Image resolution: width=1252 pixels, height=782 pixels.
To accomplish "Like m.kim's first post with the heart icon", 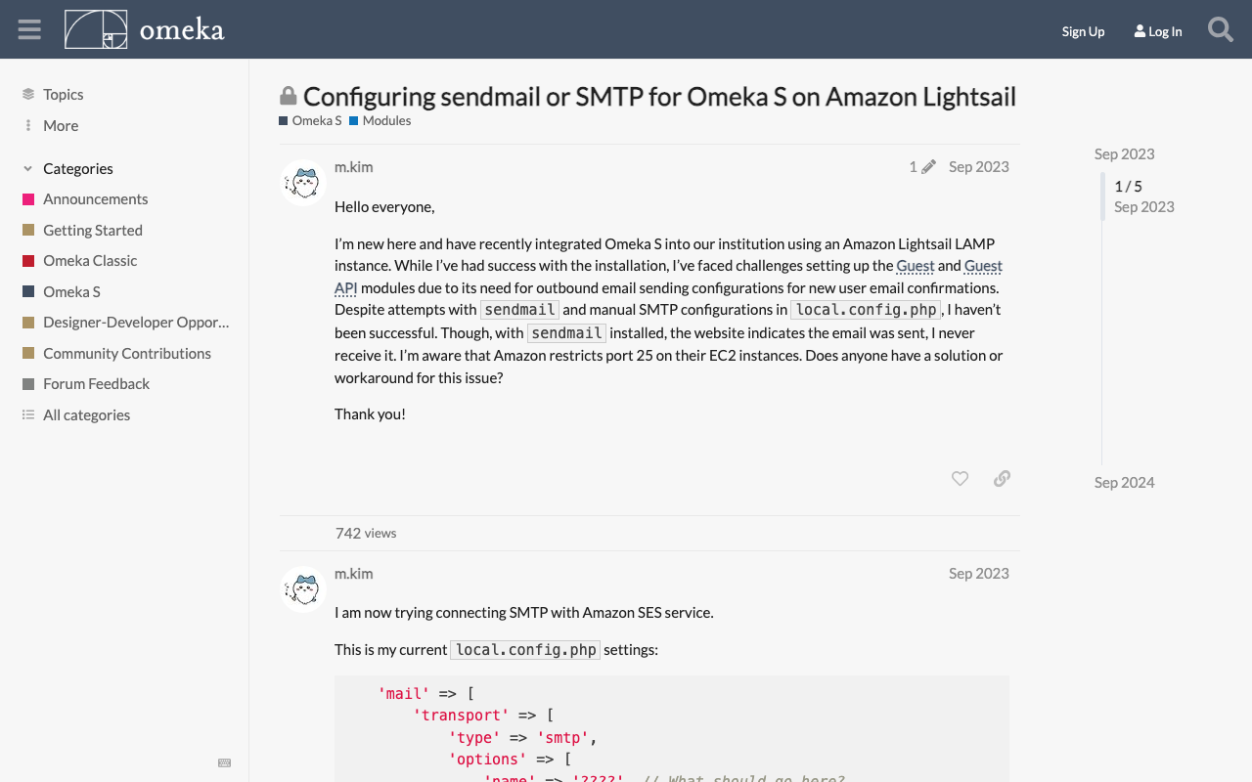I will tap(958, 478).
